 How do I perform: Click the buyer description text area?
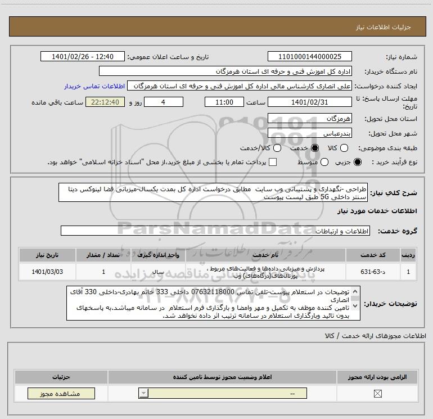[x=214, y=303]
